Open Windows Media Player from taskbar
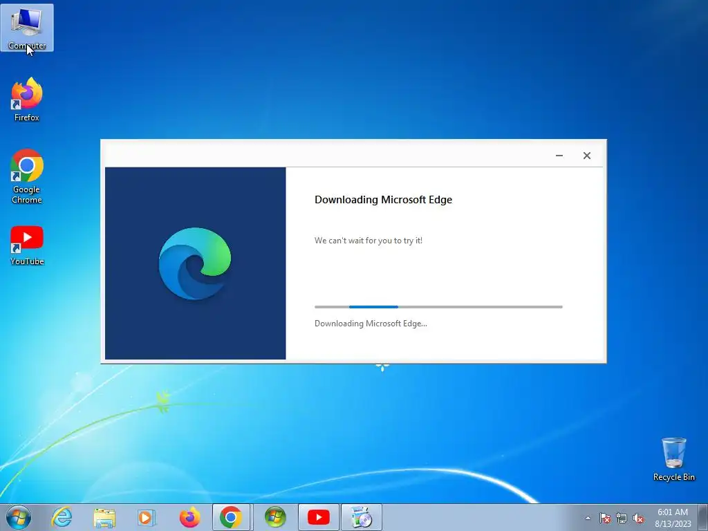 coord(146,517)
